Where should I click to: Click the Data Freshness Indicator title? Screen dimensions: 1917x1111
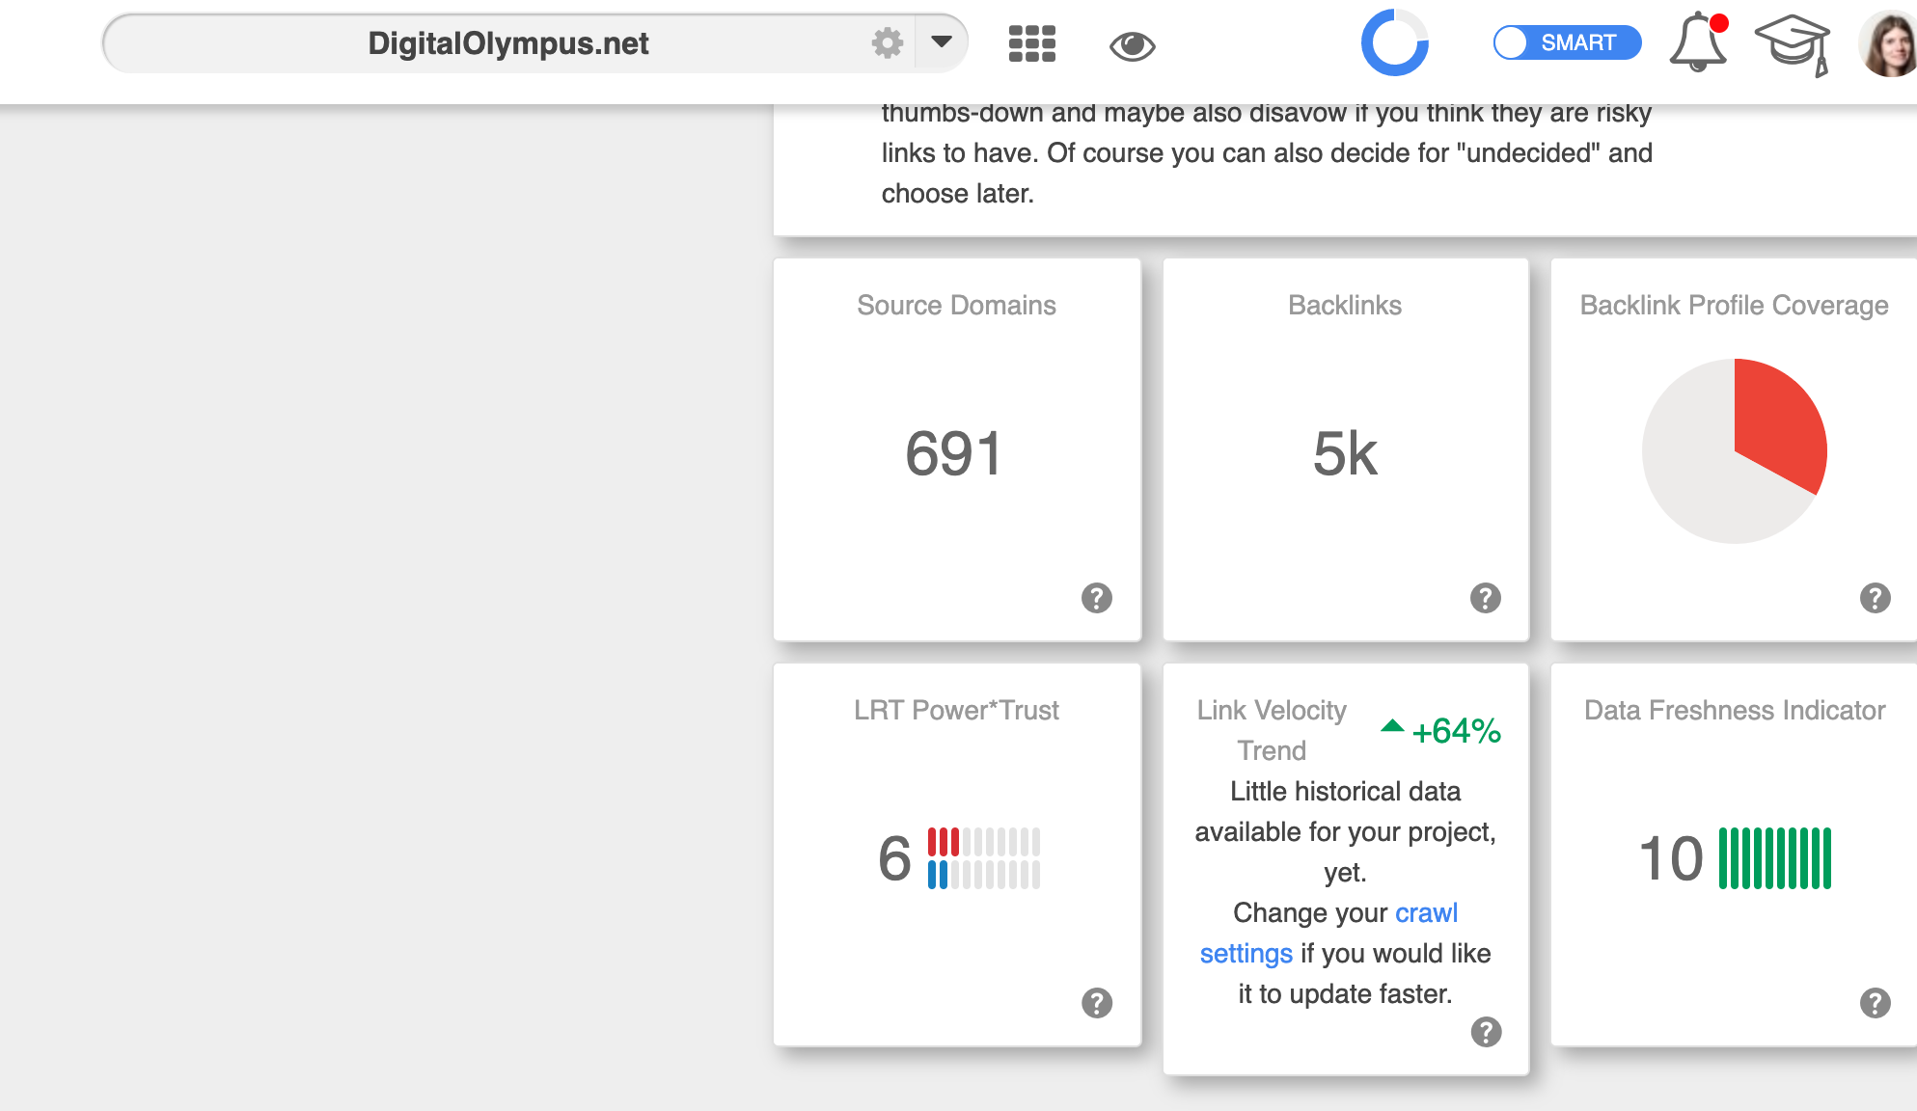pos(1734,710)
